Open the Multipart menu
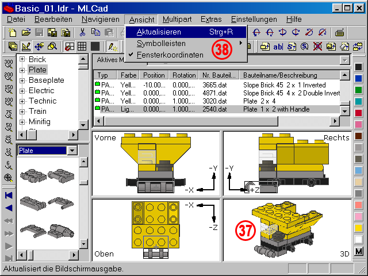Screen dimensions: 368x276 coord(177,19)
